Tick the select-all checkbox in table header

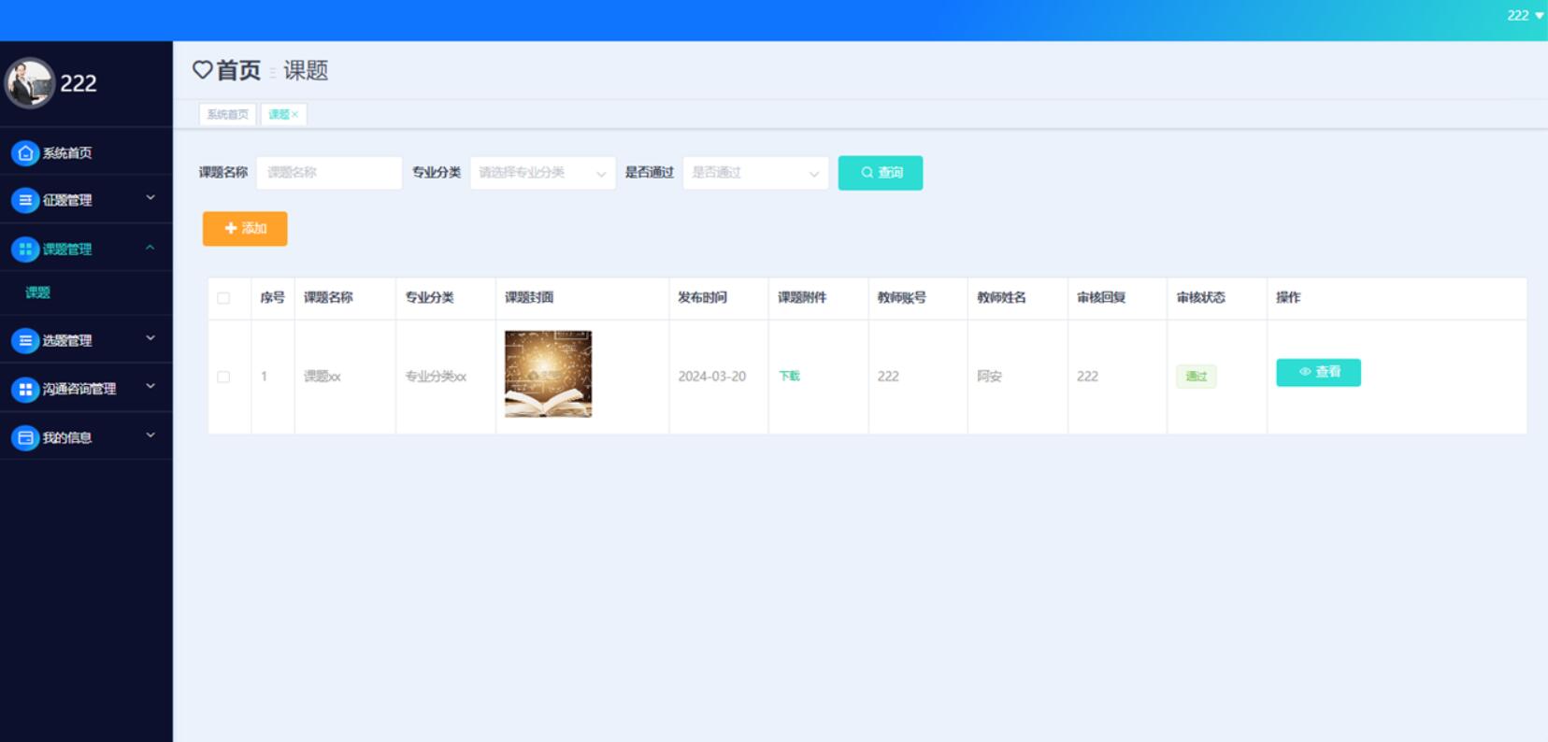click(223, 298)
